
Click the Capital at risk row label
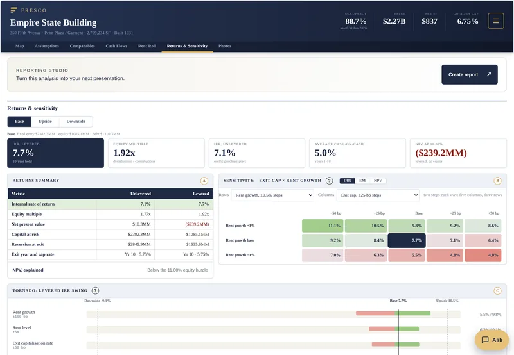click(x=25, y=235)
